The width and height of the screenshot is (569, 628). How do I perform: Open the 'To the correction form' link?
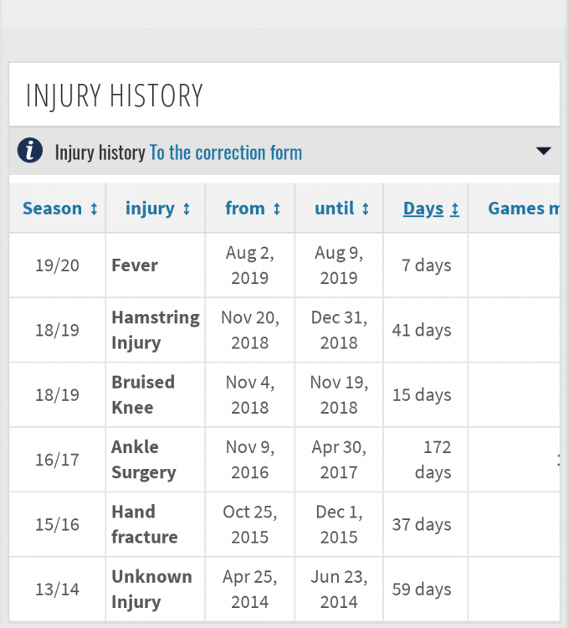click(x=226, y=152)
